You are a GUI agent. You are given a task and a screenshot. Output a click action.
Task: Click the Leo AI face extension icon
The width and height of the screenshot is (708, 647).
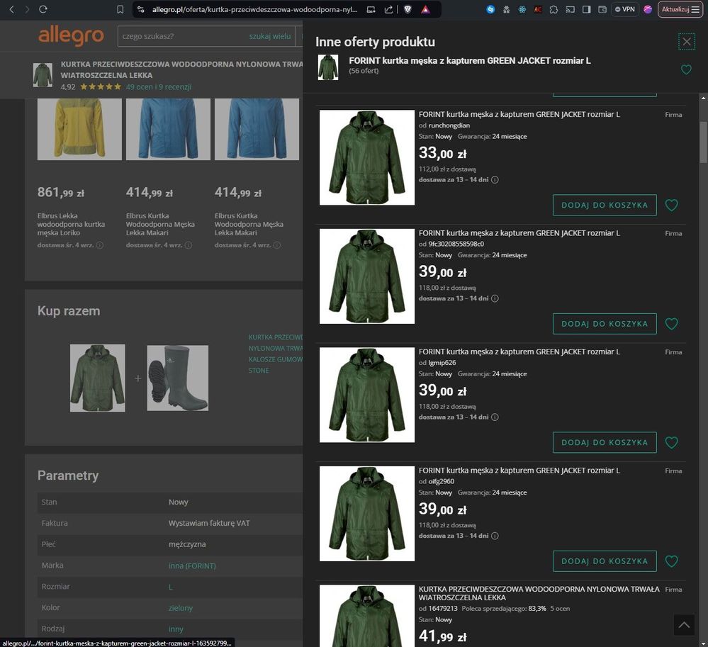click(506, 9)
